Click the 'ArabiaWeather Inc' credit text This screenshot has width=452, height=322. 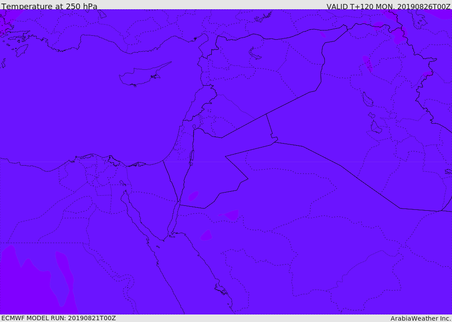[420, 318]
